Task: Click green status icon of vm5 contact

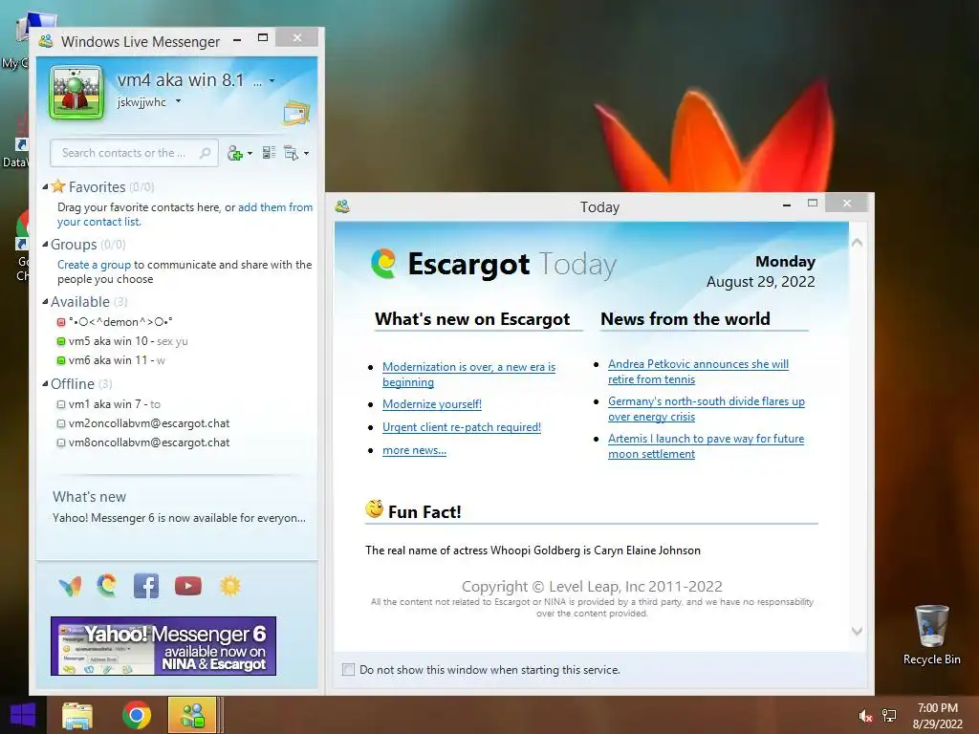Action: pyautogui.click(x=60, y=341)
